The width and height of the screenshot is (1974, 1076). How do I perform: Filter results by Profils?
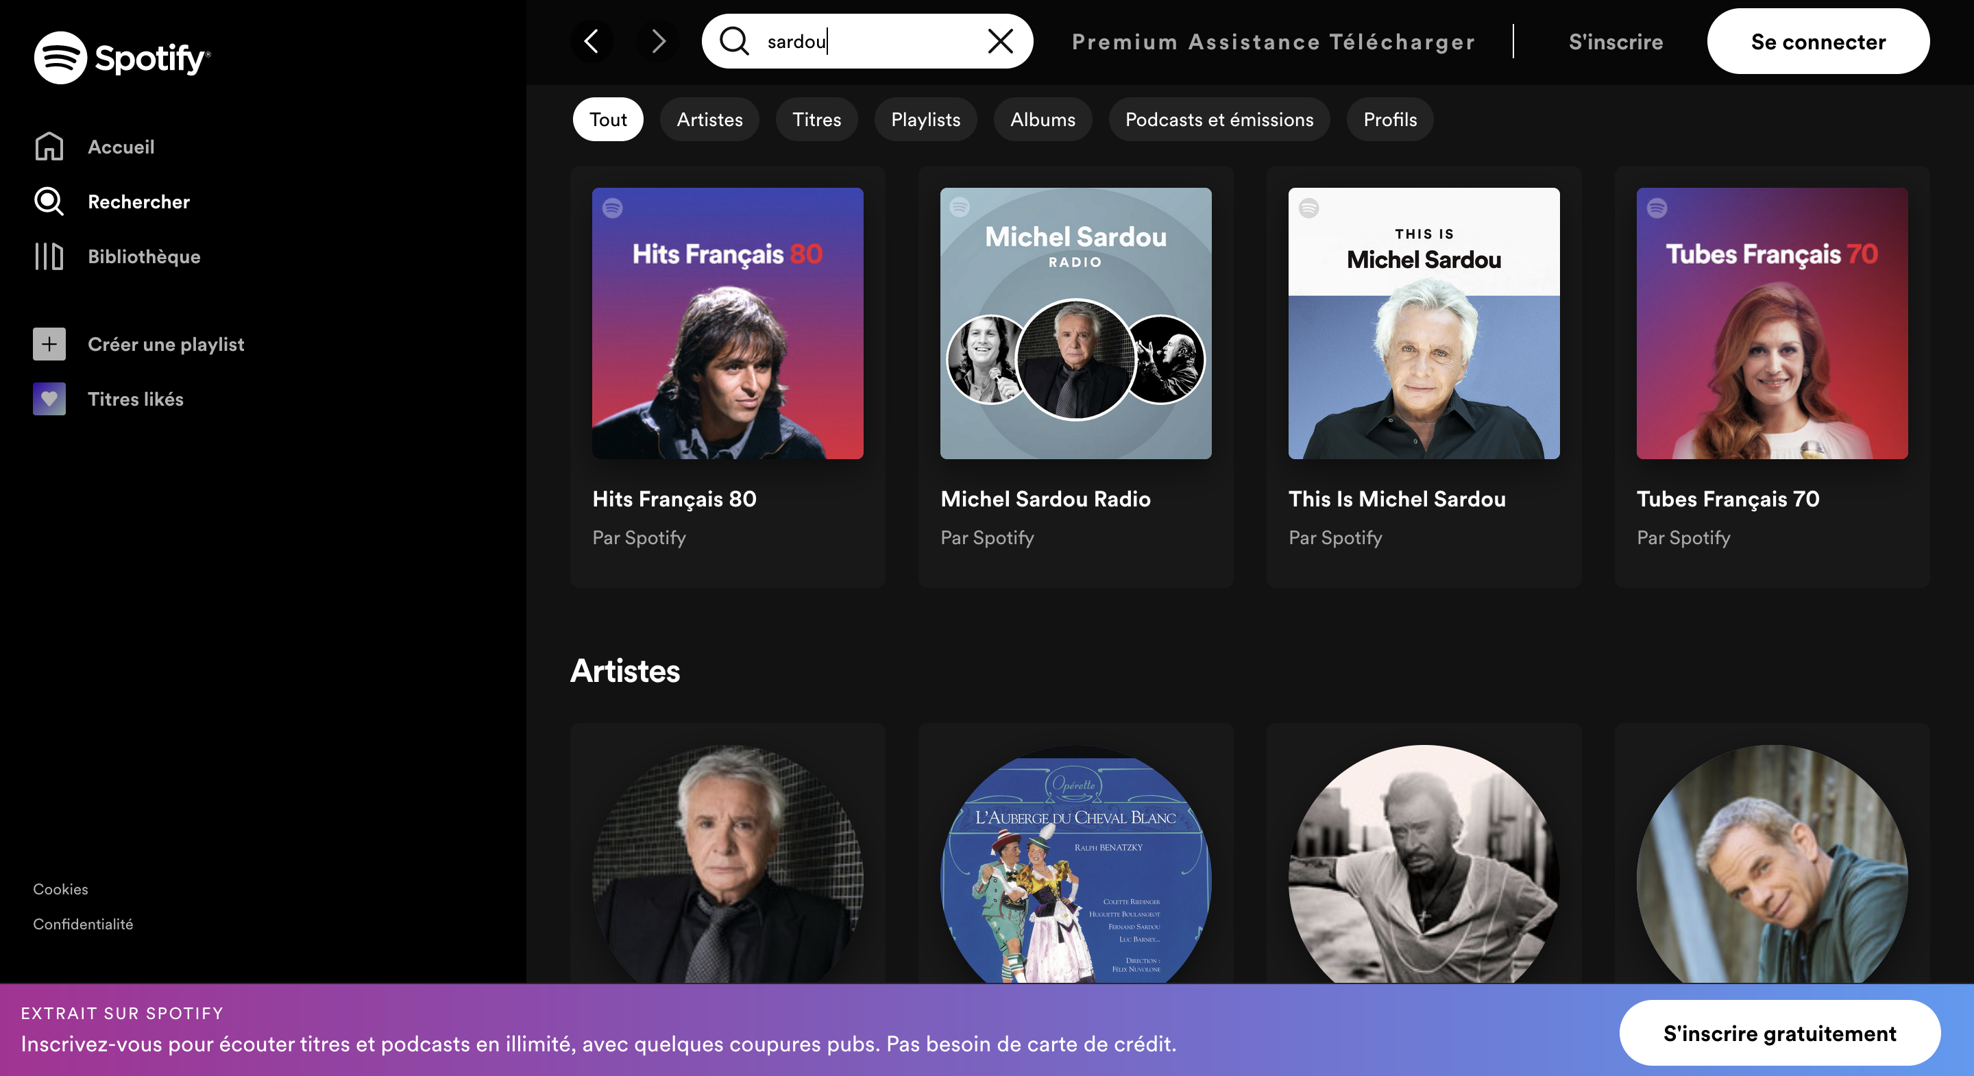pos(1389,119)
